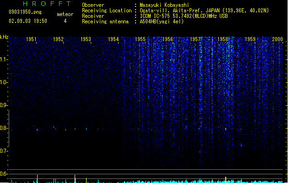This screenshot has width=288, height=183.
Task: Click the 1954 time marker
Action: [x=114, y=39]
